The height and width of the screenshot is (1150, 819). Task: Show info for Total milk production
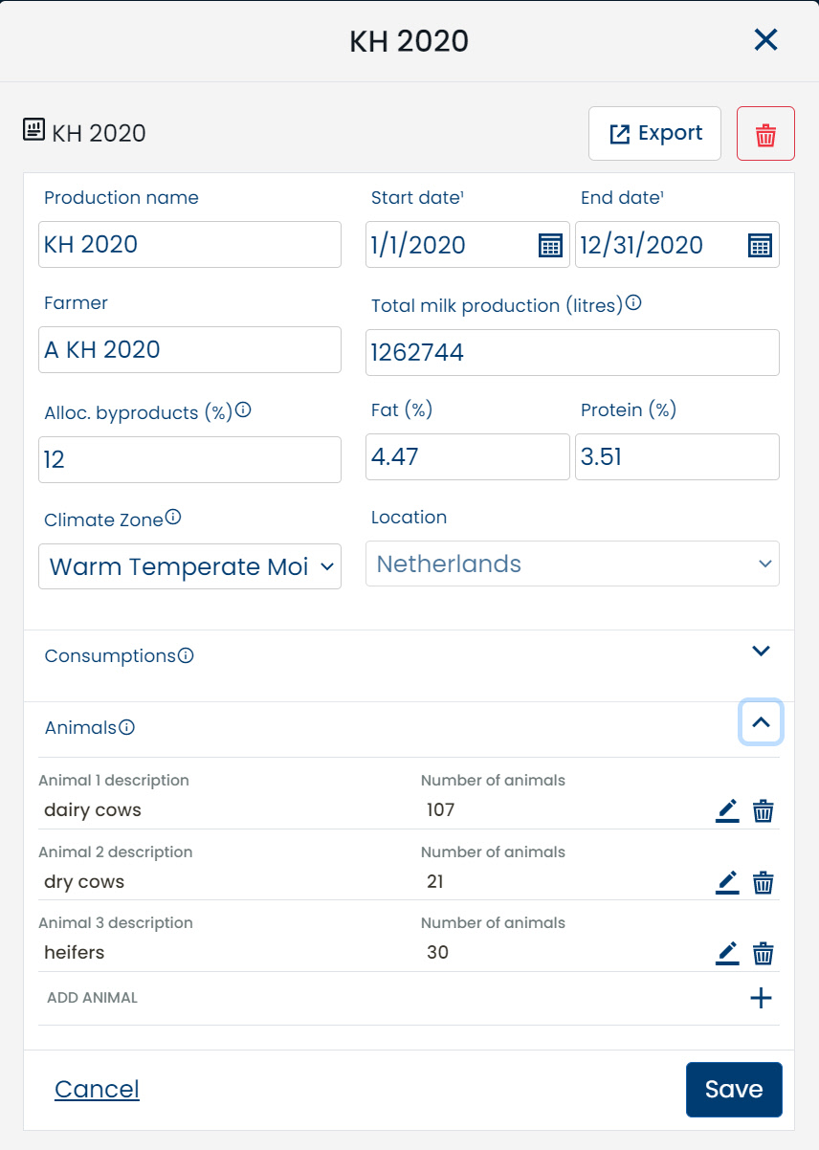pyautogui.click(x=633, y=304)
